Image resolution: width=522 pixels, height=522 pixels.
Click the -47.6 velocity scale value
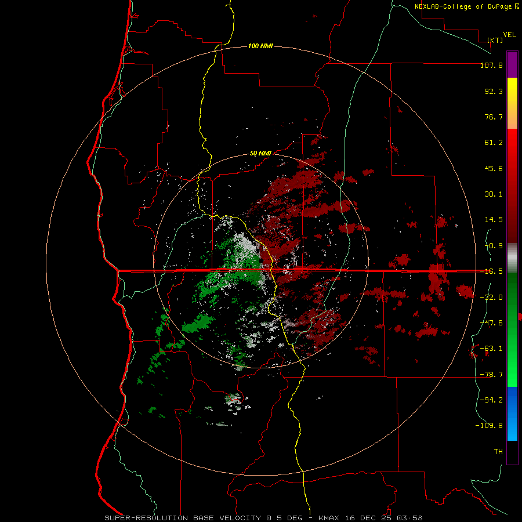coord(491,323)
